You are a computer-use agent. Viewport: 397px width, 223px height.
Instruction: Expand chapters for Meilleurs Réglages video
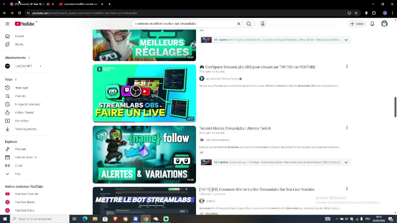click(x=346, y=40)
